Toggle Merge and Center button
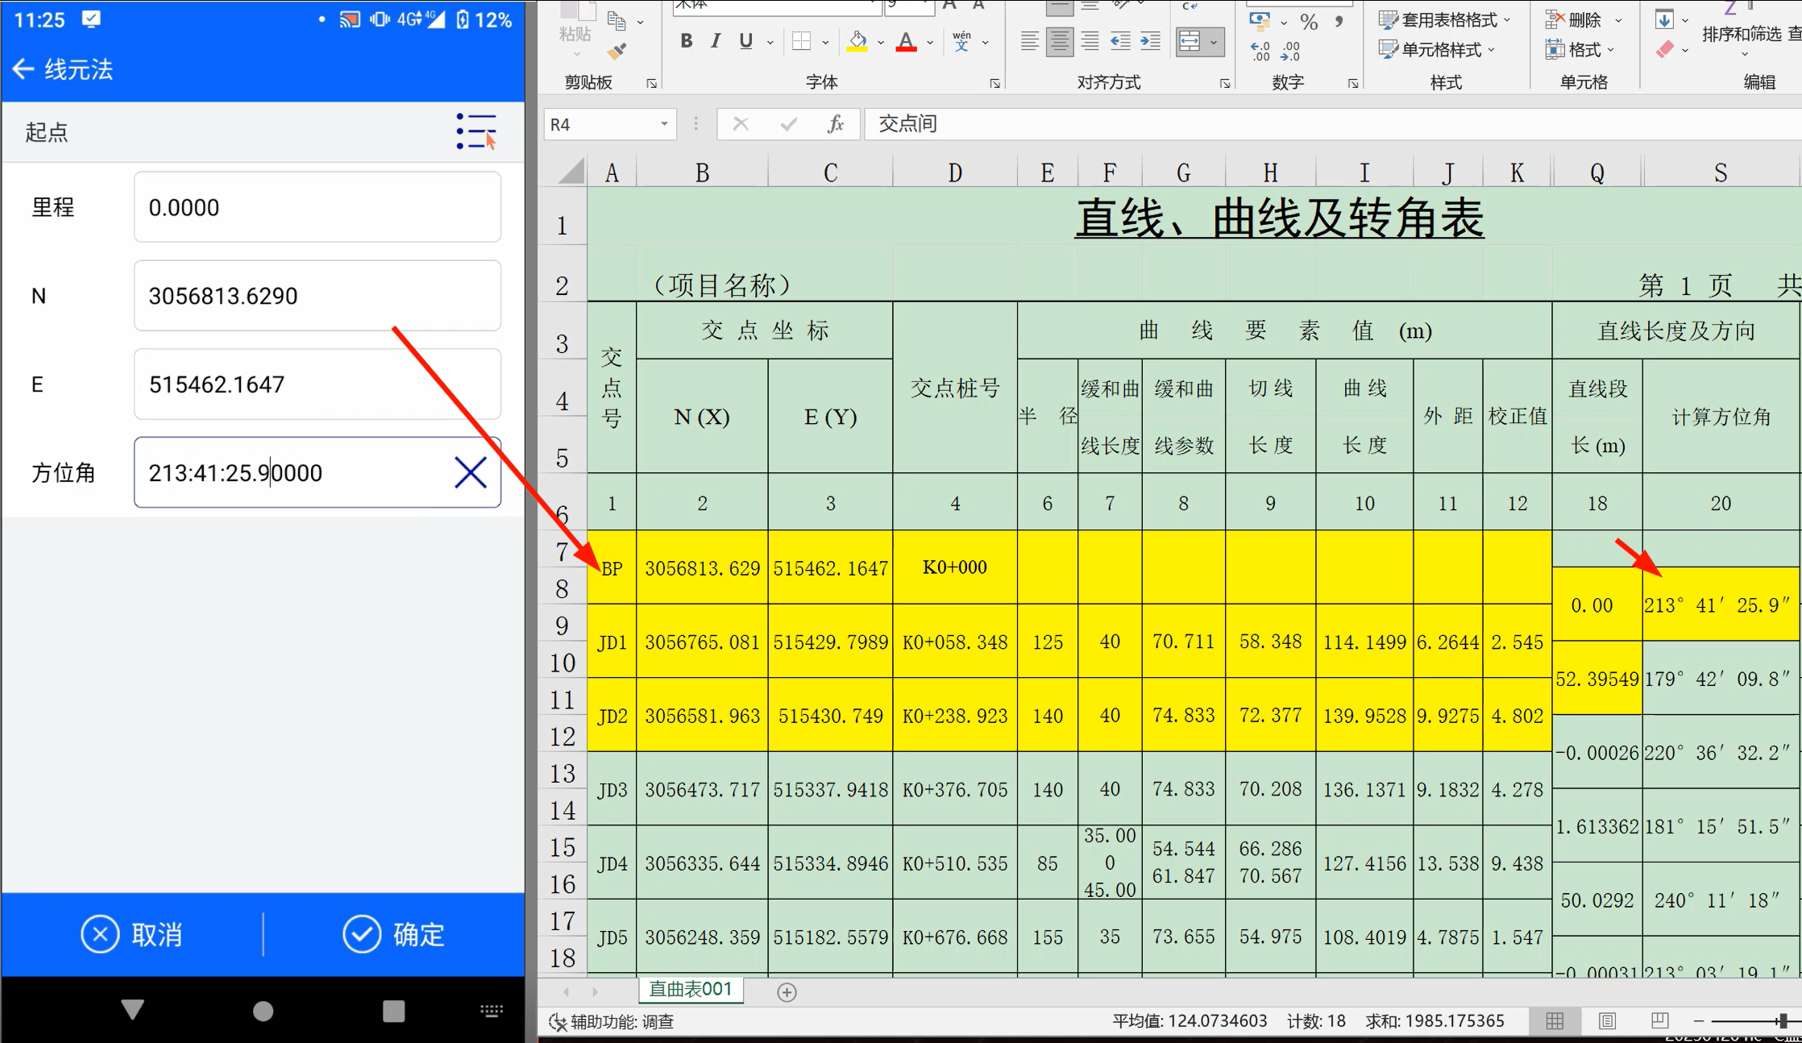 coord(1190,41)
